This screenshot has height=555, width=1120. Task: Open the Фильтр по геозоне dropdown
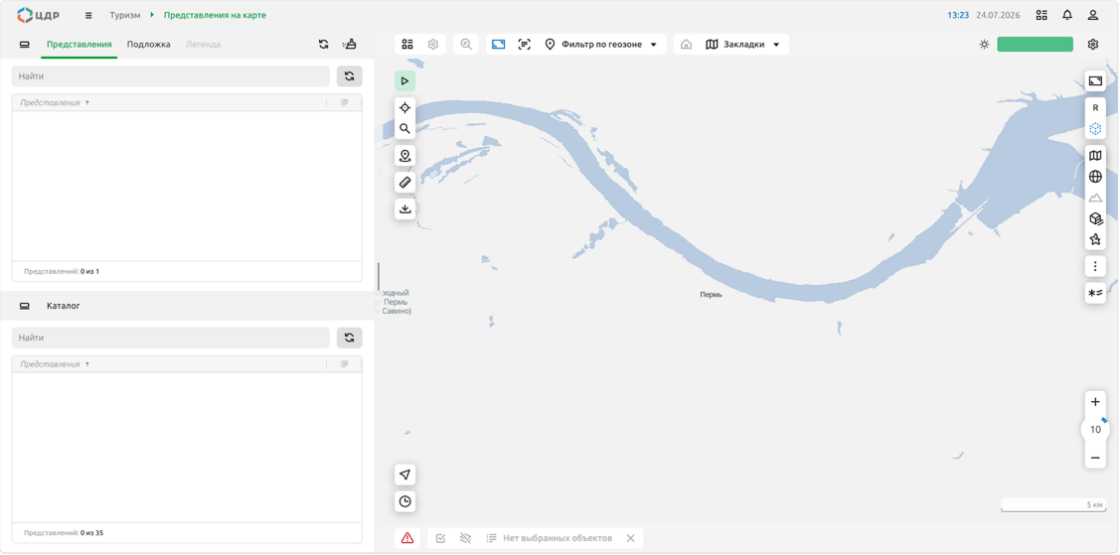tap(600, 45)
